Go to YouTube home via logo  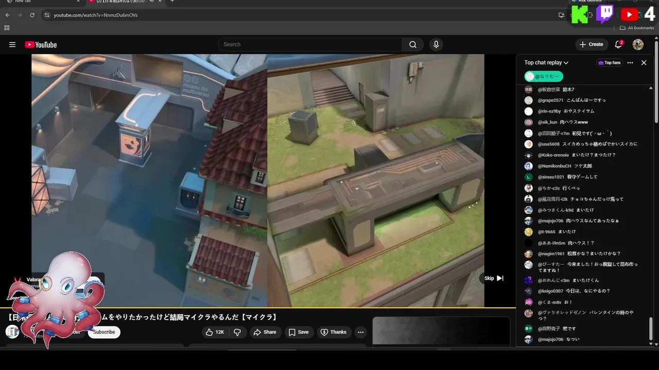[41, 45]
